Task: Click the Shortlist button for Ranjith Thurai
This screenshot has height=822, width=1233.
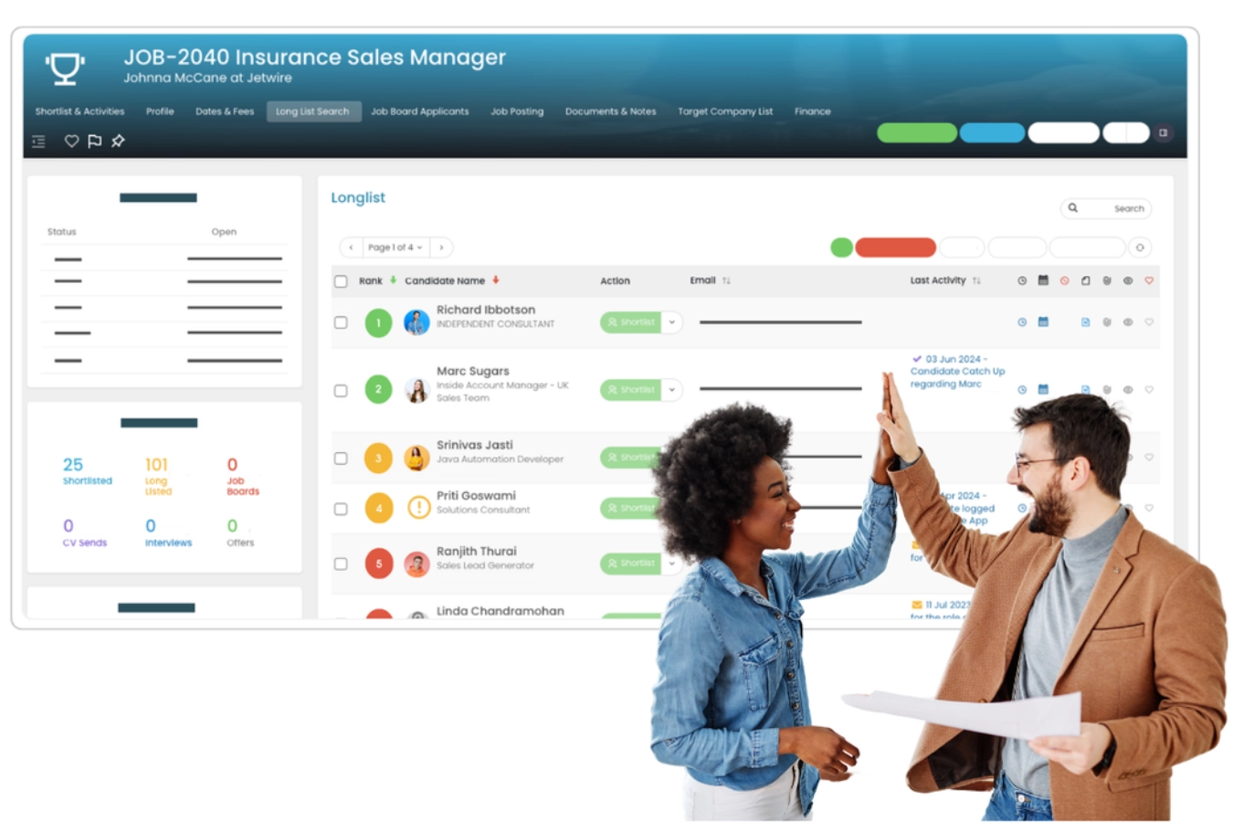Action: click(x=630, y=564)
